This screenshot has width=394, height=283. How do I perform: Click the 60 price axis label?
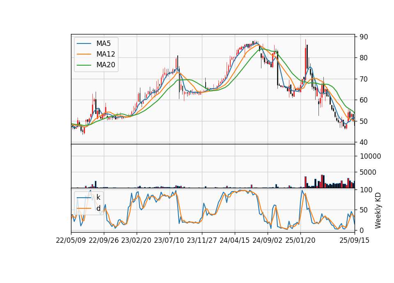364,100
